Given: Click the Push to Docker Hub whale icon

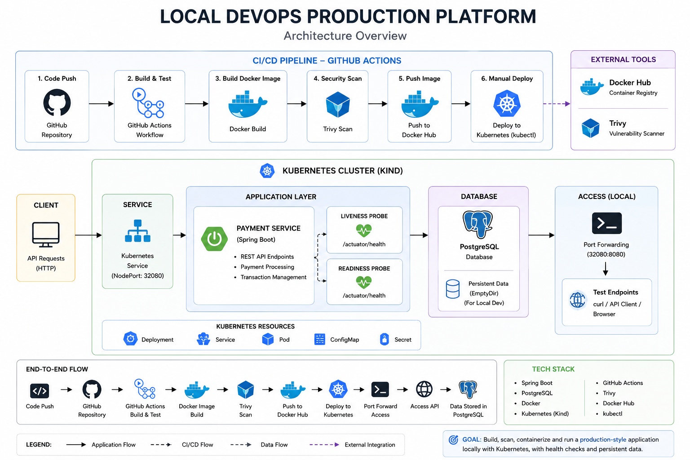Looking at the screenshot, I should [x=420, y=104].
